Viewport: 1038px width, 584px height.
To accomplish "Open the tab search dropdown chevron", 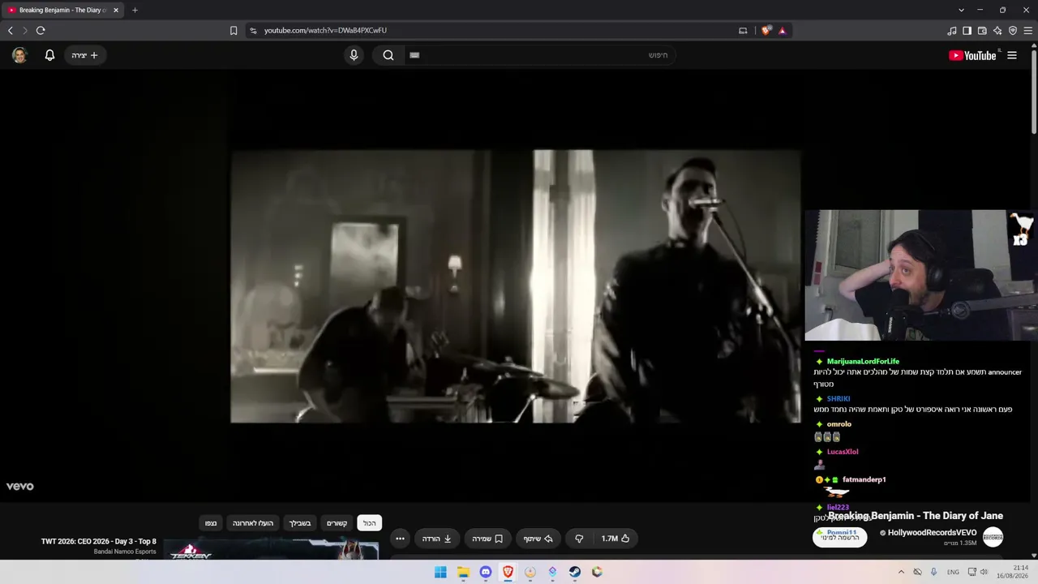I will pyautogui.click(x=962, y=10).
